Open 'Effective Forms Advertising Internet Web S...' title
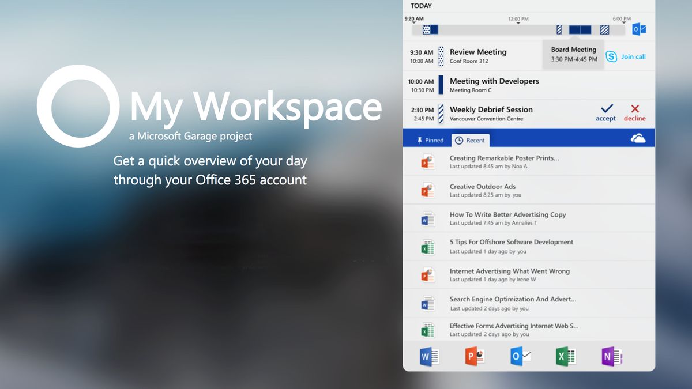 (x=514, y=326)
